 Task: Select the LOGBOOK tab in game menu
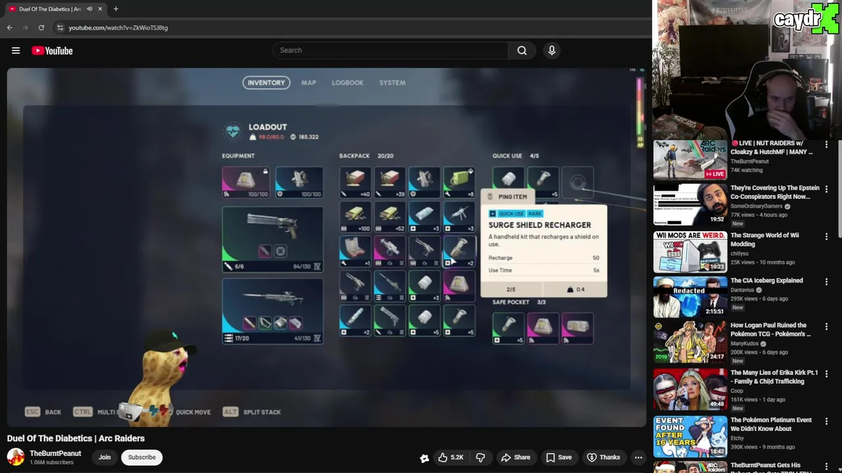point(347,83)
